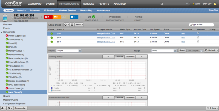Open the Refresh interval dropdown arrow
The width and height of the screenshot is (219, 111).
click(x=217, y=50)
